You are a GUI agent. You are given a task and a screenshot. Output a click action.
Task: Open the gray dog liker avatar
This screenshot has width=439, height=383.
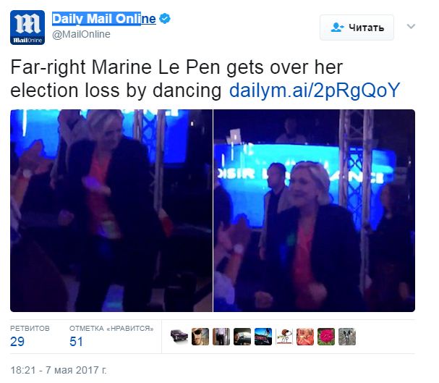[x=347, y=337]
